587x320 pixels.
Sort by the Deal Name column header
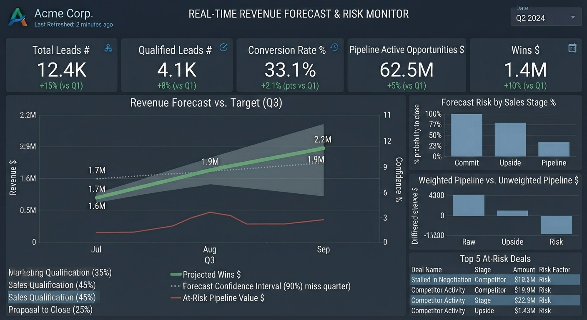tap(426, 270)
